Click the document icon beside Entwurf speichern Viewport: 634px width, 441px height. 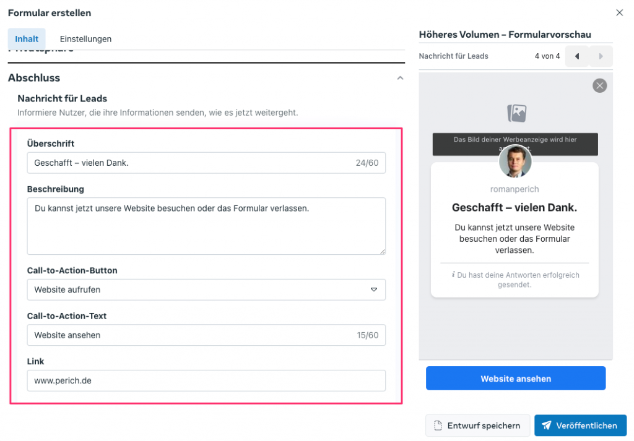(x=439, y=426)
